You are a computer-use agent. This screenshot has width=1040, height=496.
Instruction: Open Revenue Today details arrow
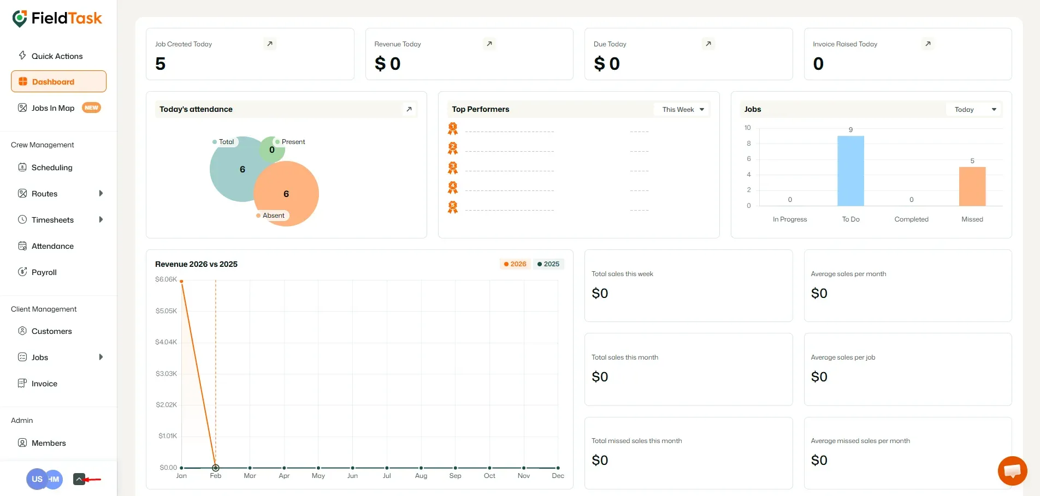click(489, 44)
